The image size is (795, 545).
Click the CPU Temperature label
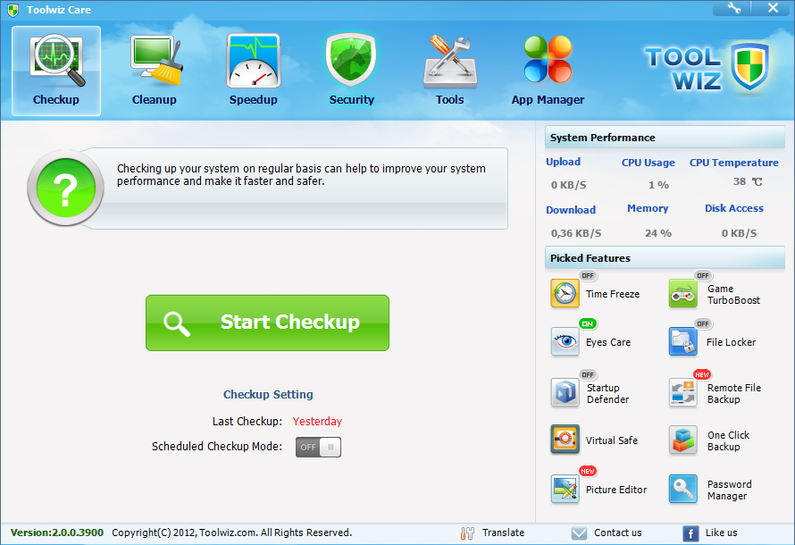[x=733, y=163]
